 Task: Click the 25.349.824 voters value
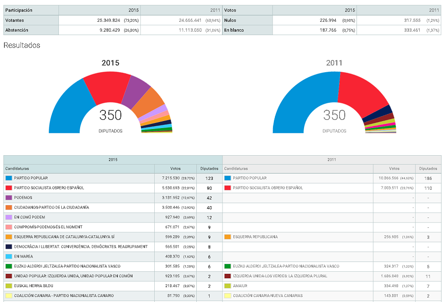pyautogui.click(x=108, y=20)
